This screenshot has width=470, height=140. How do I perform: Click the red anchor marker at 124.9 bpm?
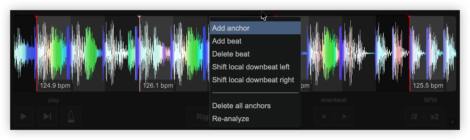pyautogui.click(x=36, y=17)
